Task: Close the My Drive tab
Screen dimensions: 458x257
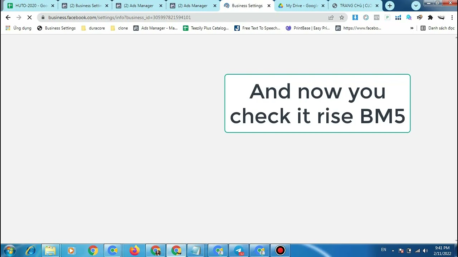Action: tap(323, 6)
